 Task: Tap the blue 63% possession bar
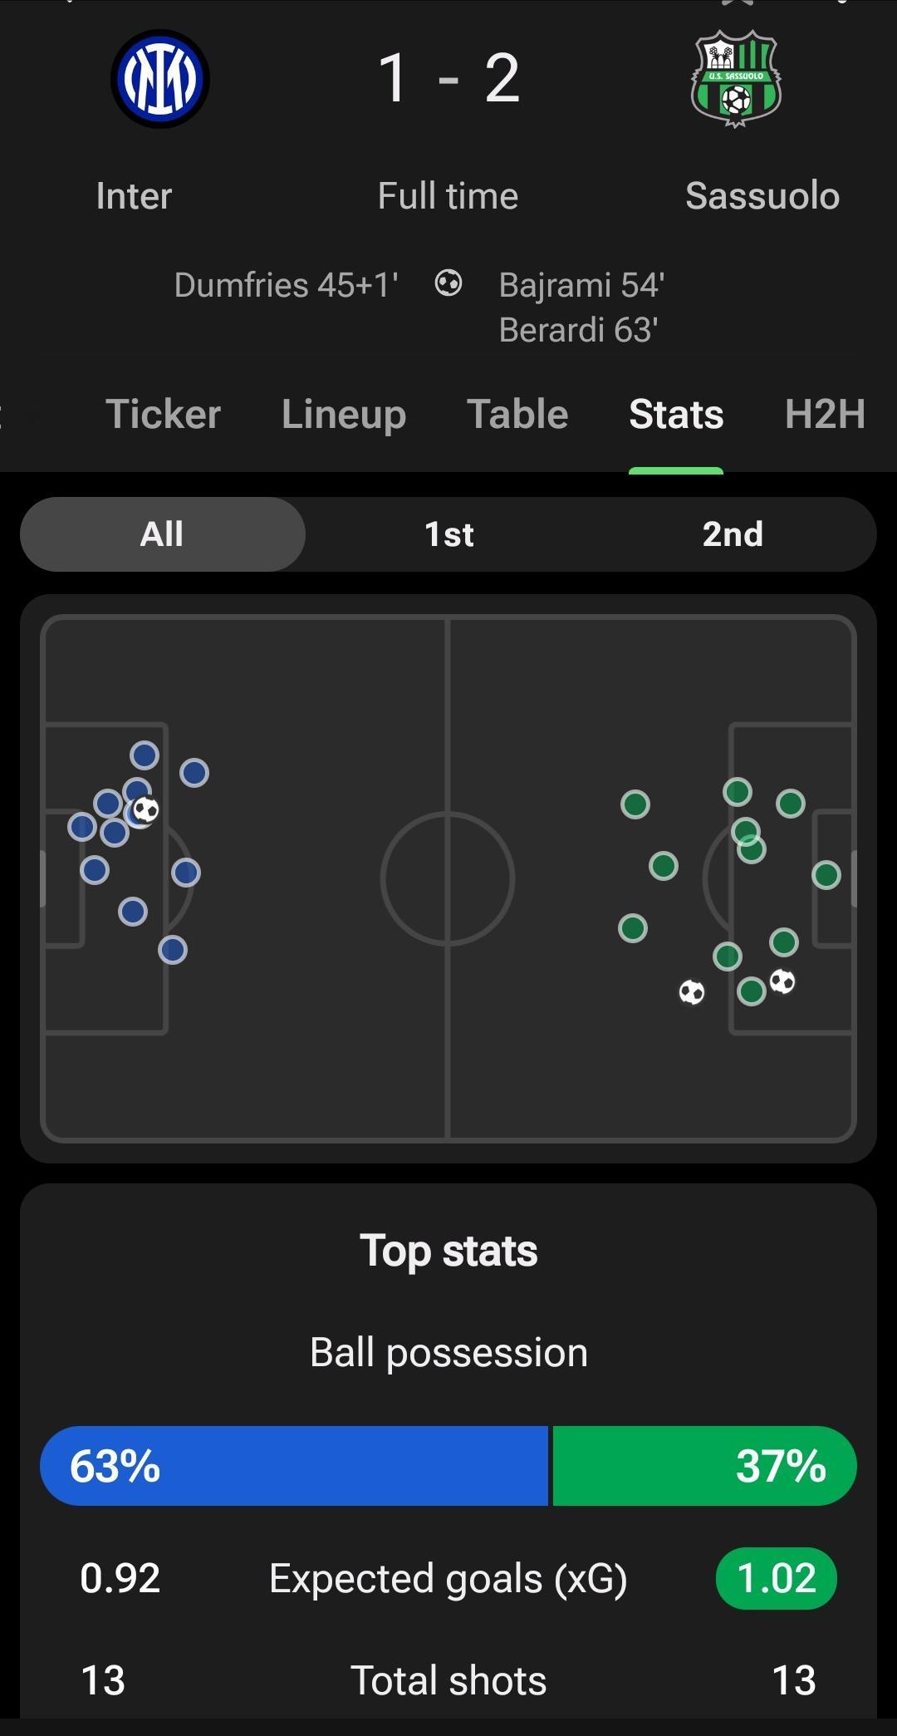pyautogui.click(x=294, y=1466)
